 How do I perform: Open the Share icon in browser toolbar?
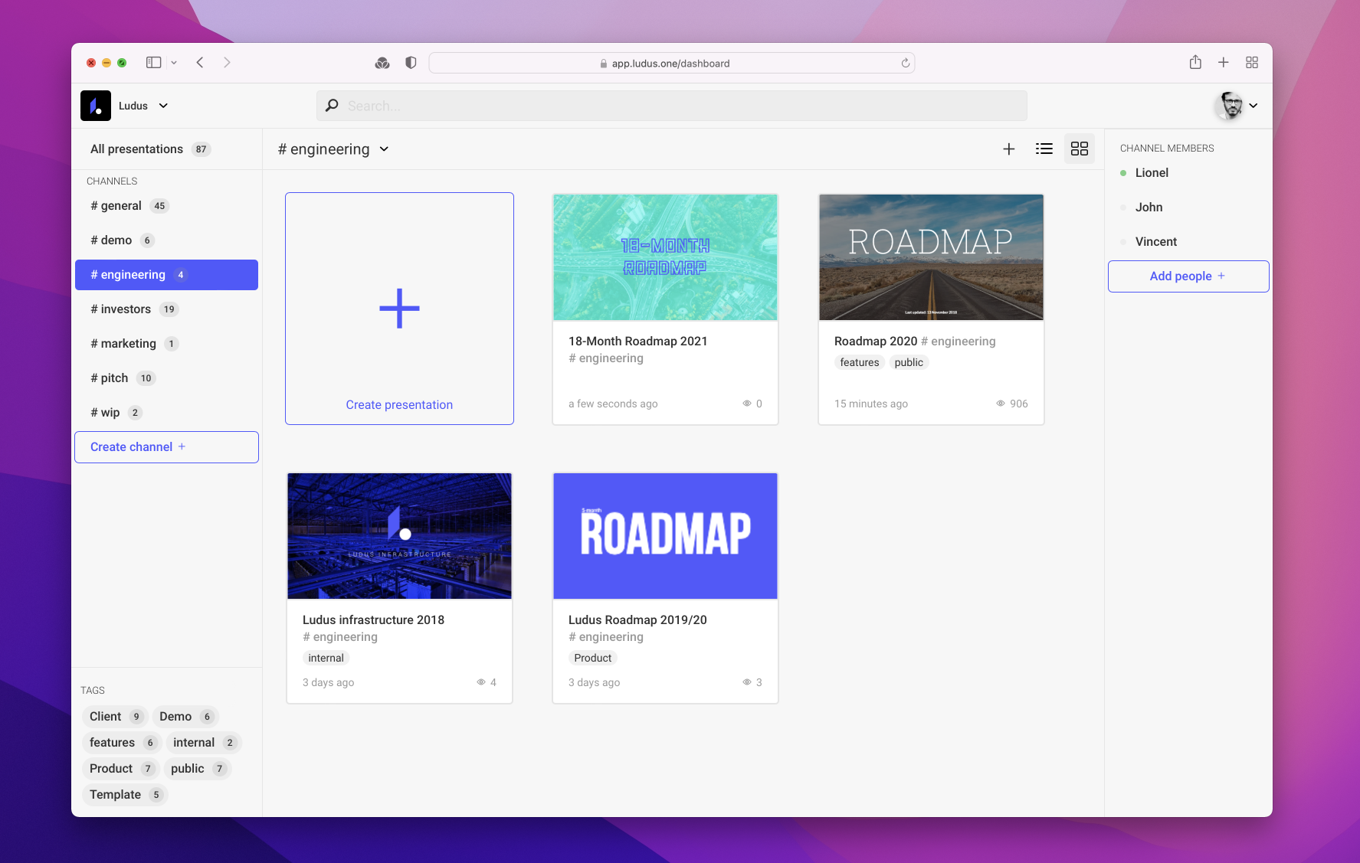(x=1195, y=62)
